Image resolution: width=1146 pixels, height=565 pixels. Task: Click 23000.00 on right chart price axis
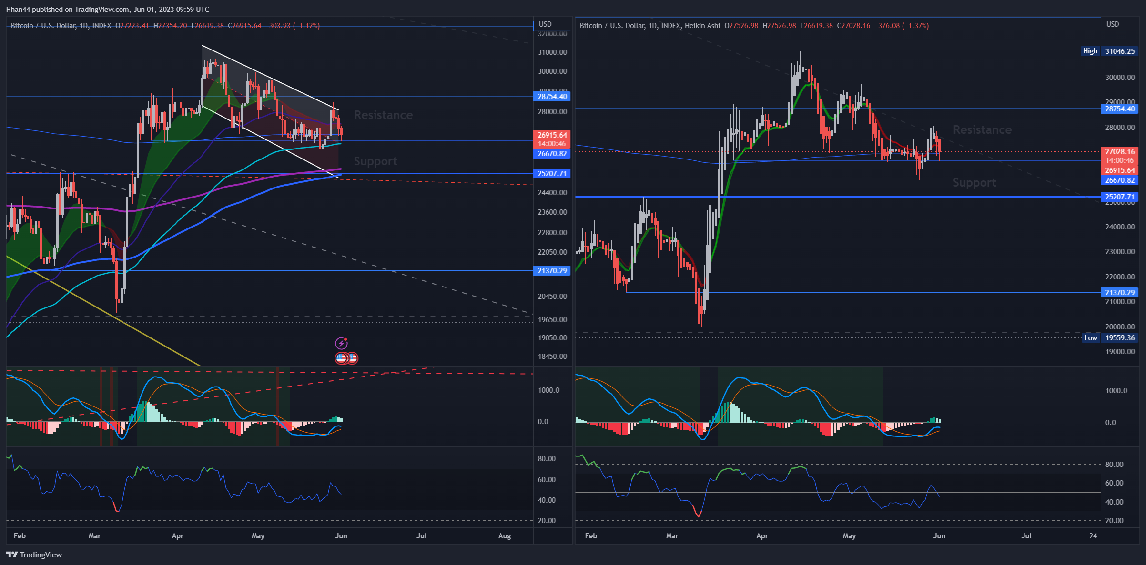tap(1120, 252)
